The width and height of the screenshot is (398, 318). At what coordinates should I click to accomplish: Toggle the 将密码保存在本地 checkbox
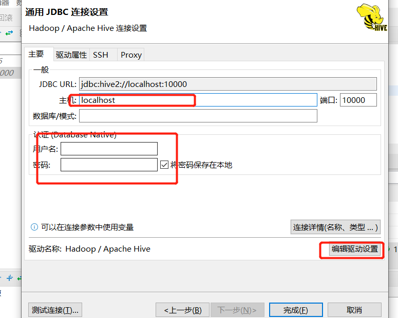point(164,165)
